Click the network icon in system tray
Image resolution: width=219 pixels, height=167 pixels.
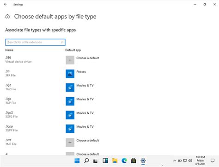[x=185, y=161]
